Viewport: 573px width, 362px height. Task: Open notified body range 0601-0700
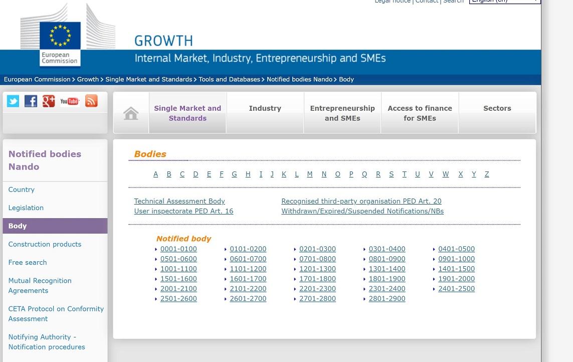(x=248, y=259)
